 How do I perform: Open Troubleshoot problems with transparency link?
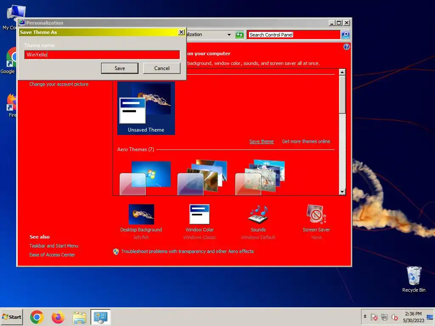pos(187,251)
